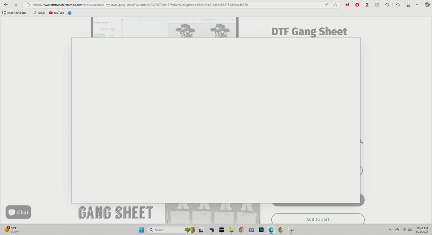The image size is (432, 235).
Task: Stop loading the page
Action: [16, 5]
